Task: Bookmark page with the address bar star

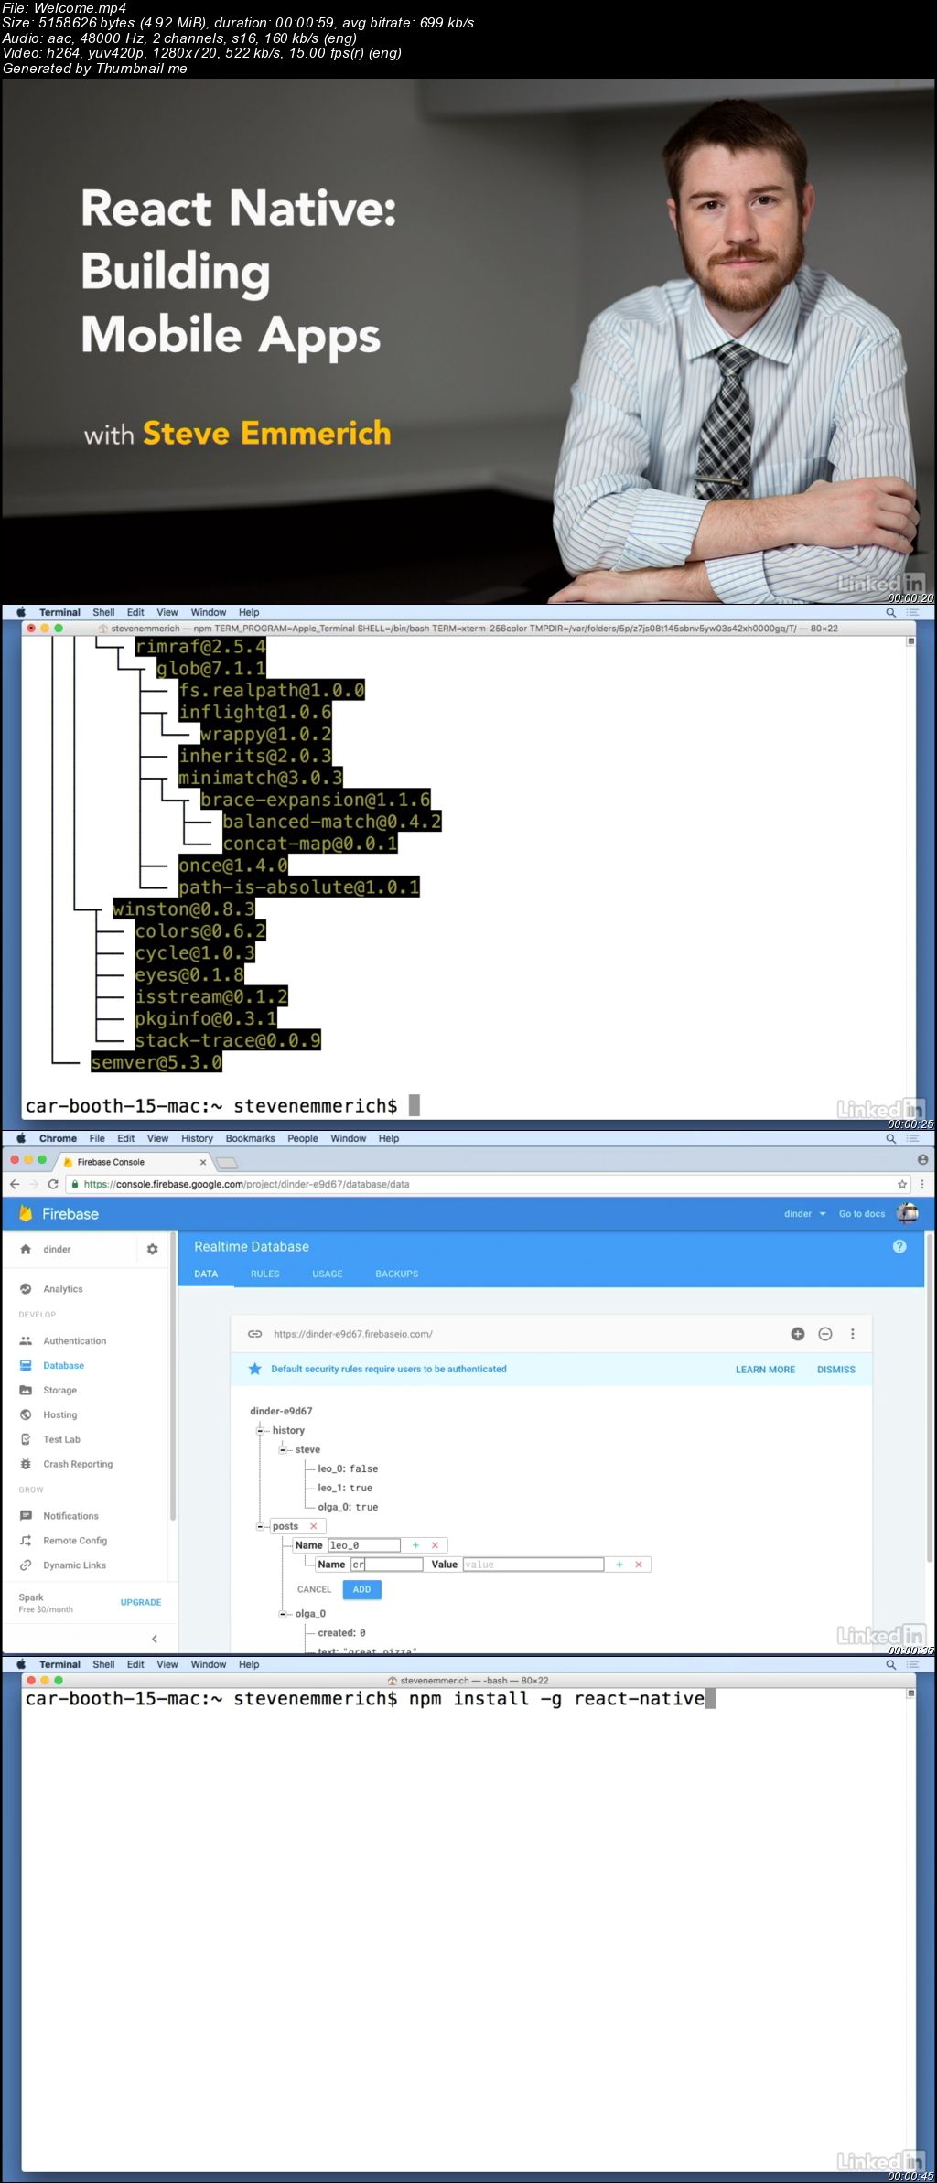Action: 902,1184
